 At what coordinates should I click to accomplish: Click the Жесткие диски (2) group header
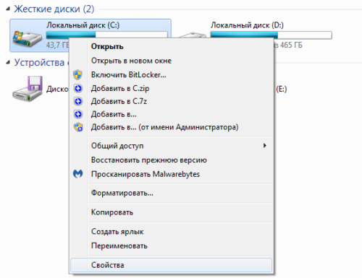54,9
